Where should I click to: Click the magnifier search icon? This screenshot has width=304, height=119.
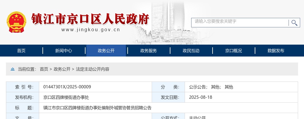tap(294, 23)
